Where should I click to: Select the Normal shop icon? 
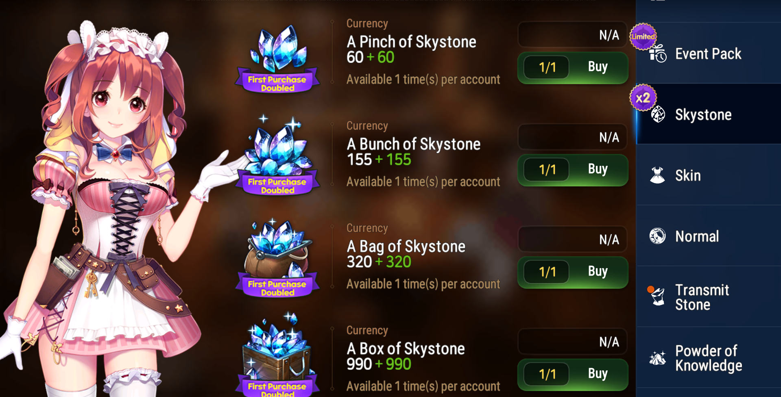657,236
